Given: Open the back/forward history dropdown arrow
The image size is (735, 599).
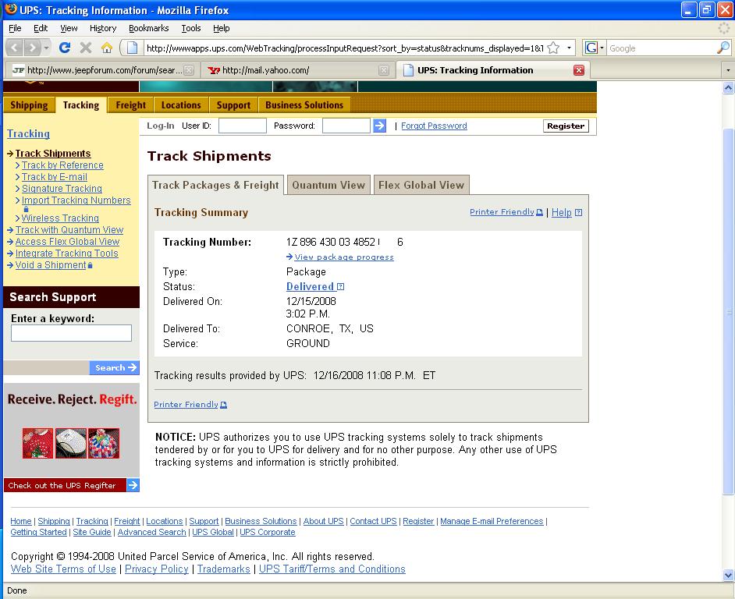Looking at the screenshot, I should tap(46, 48).
